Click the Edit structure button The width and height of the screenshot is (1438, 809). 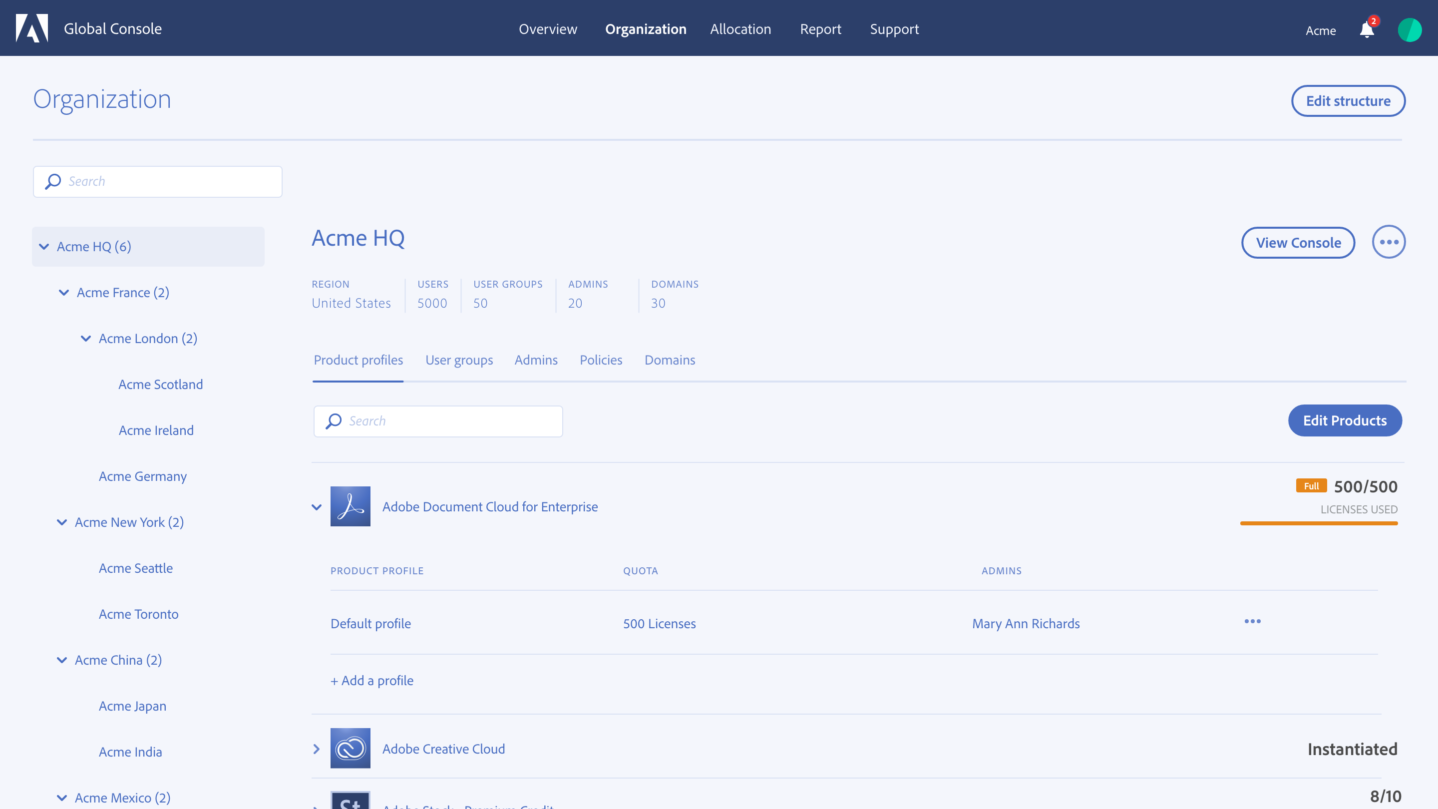pos(1348,101)
